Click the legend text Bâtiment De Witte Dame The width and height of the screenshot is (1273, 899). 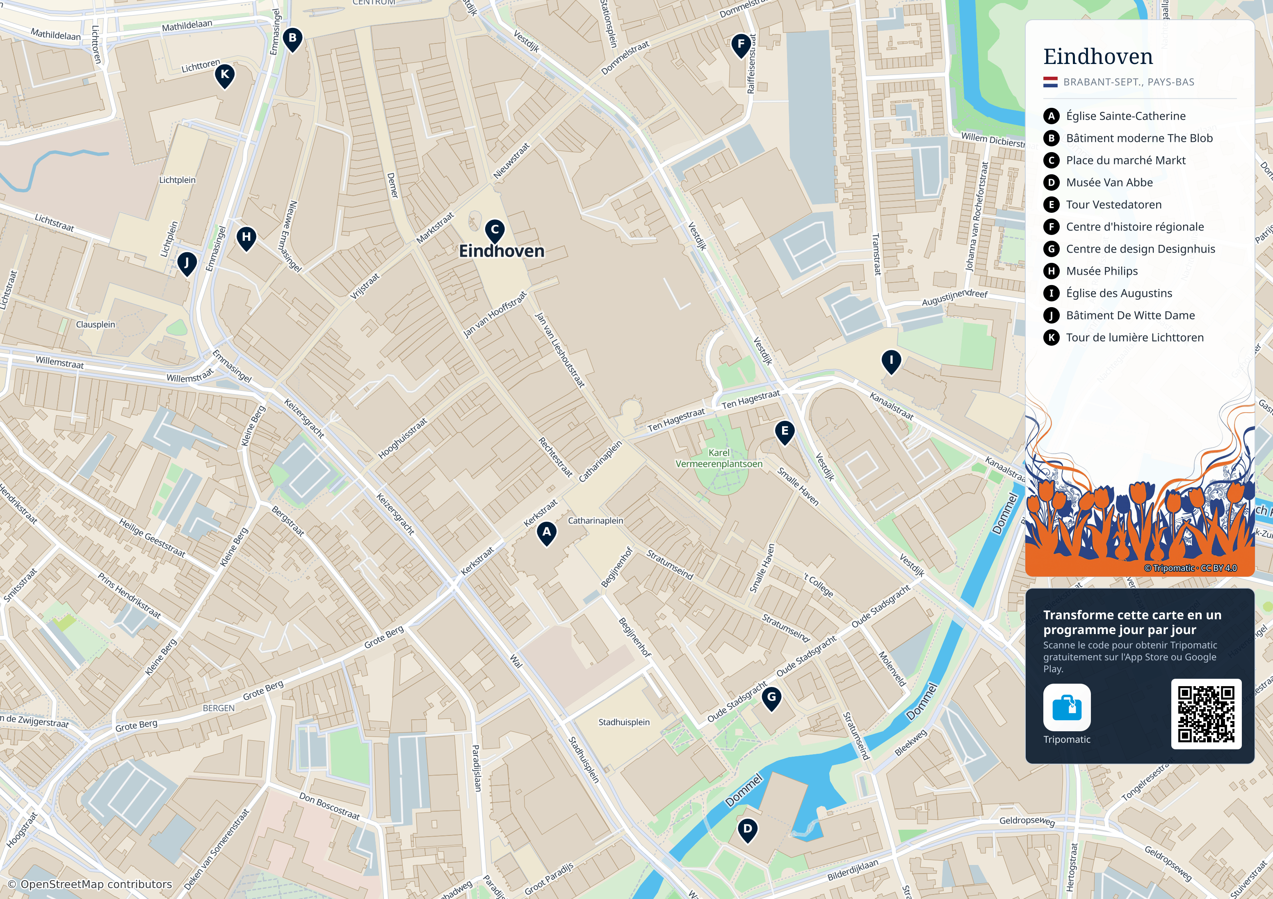pyautogui.click(x=1131, y=315)
